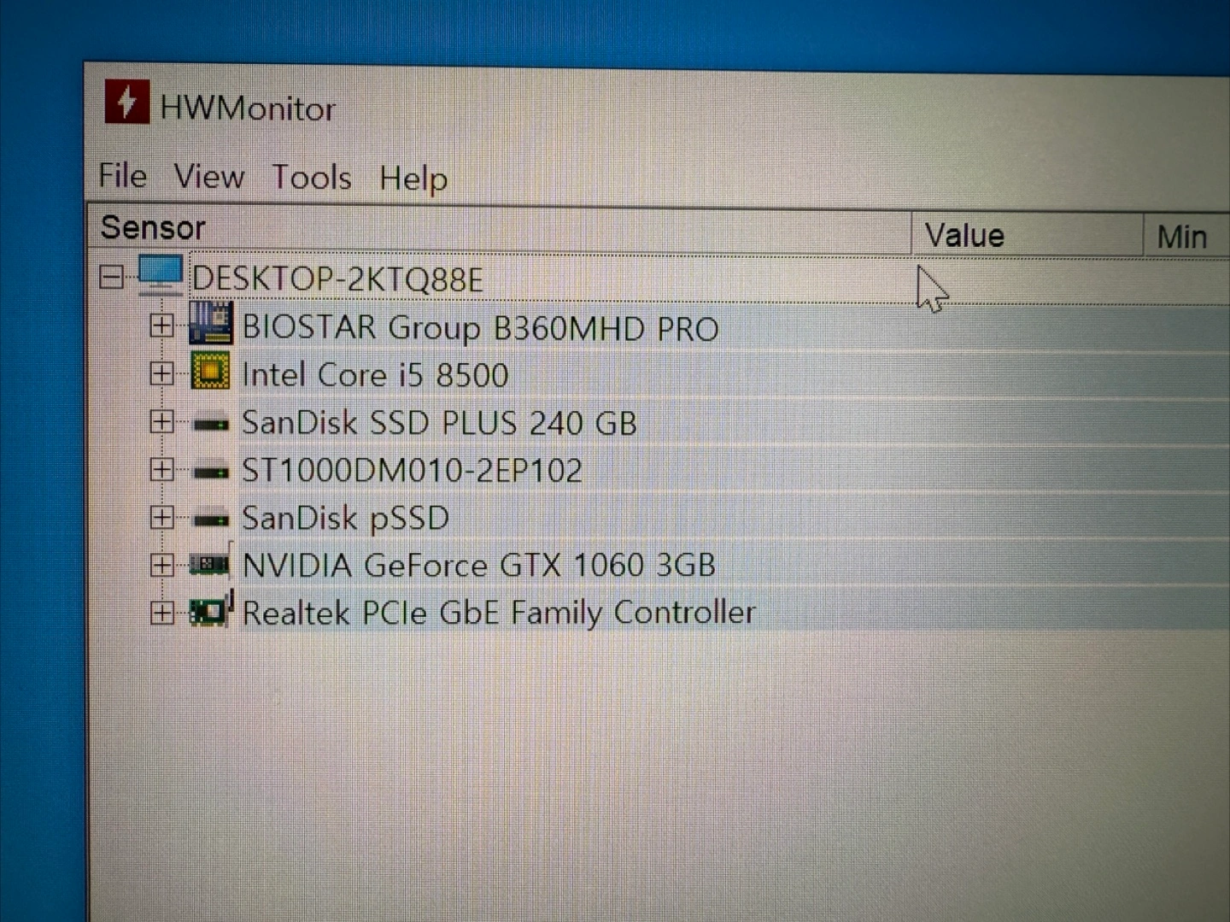This screenshot has width=1230, height=922.
Task: Click the SanDisk SSD PLUS drive icon
Action: [x=210, y=423]
